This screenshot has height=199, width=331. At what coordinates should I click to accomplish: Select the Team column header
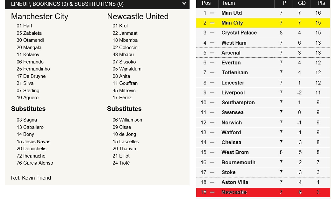(228, 3)
